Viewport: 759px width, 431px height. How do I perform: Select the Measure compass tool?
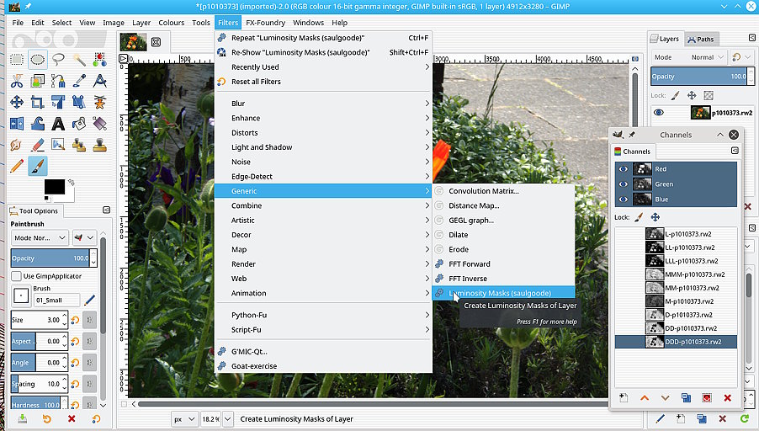[x=100, y=81]
